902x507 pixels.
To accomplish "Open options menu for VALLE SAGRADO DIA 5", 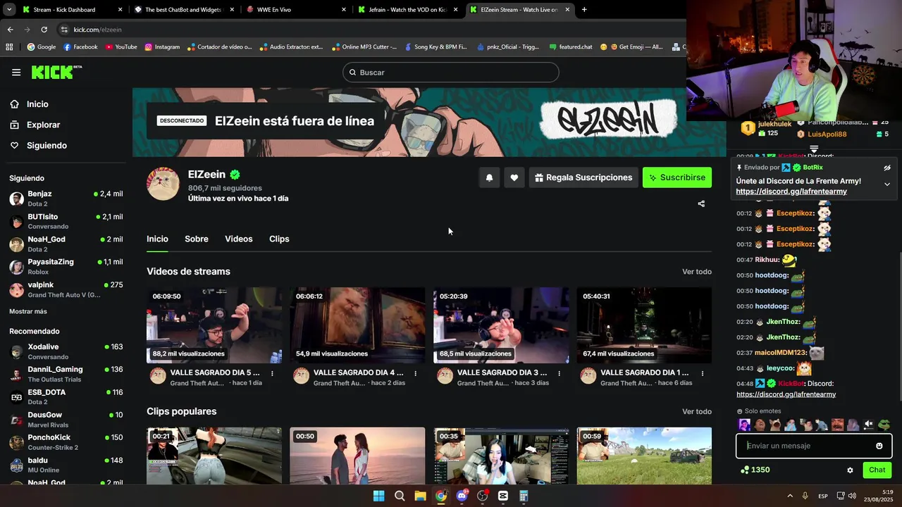I will click(x=272, y=373).
